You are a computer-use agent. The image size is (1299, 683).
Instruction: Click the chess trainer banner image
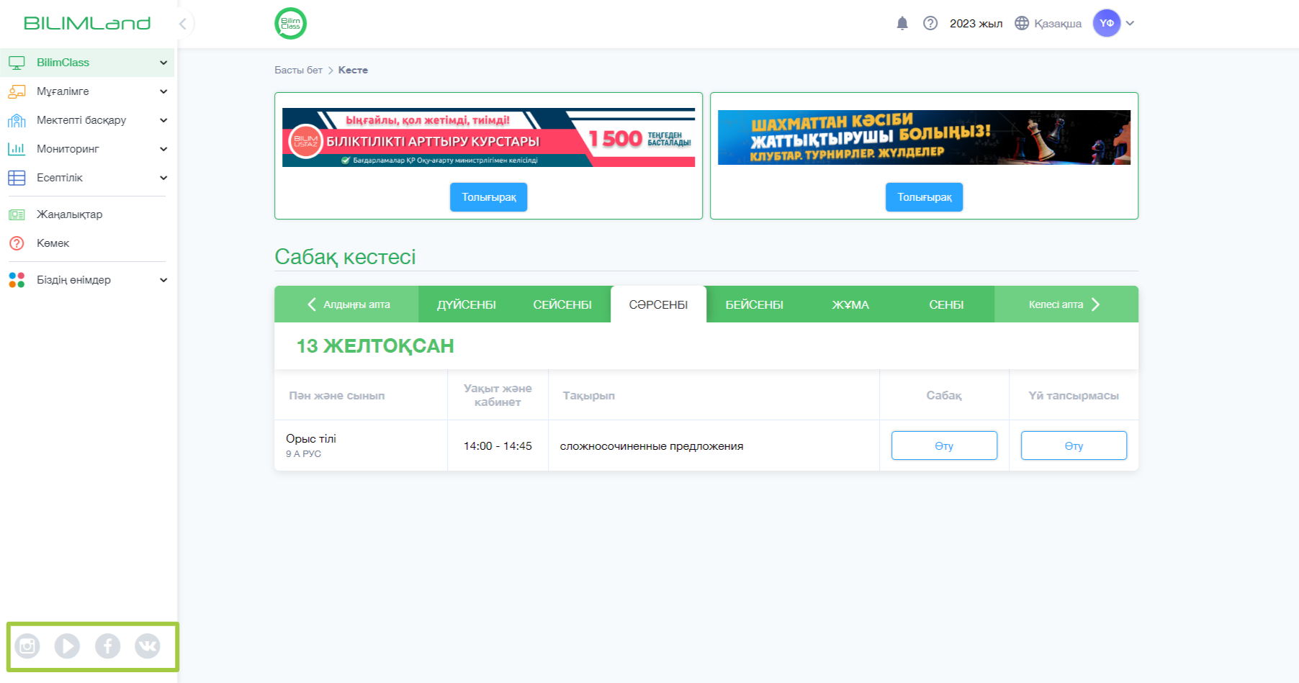pyautogui.click(x=925, y=137)
